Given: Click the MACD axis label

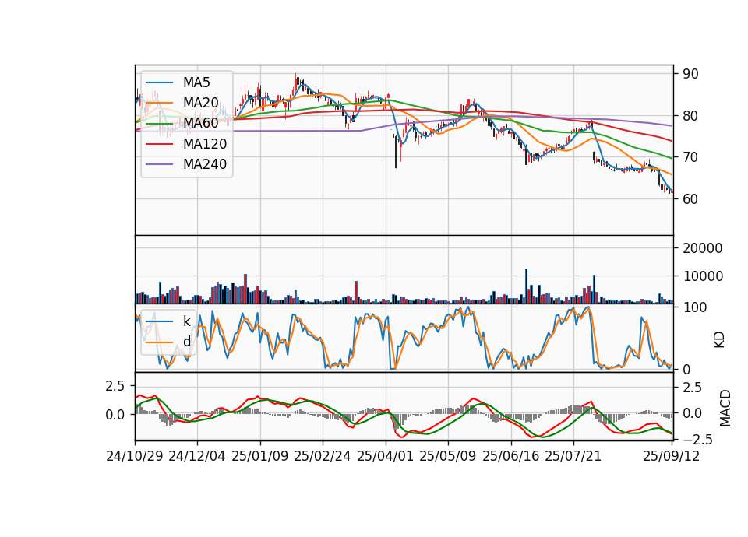Looking at the screenshot, I should pos(725,408).
